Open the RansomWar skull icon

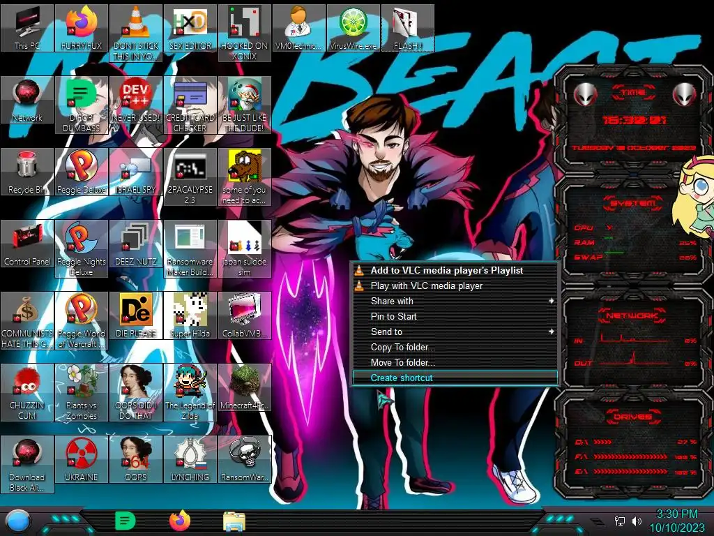[x=245, y=459]
